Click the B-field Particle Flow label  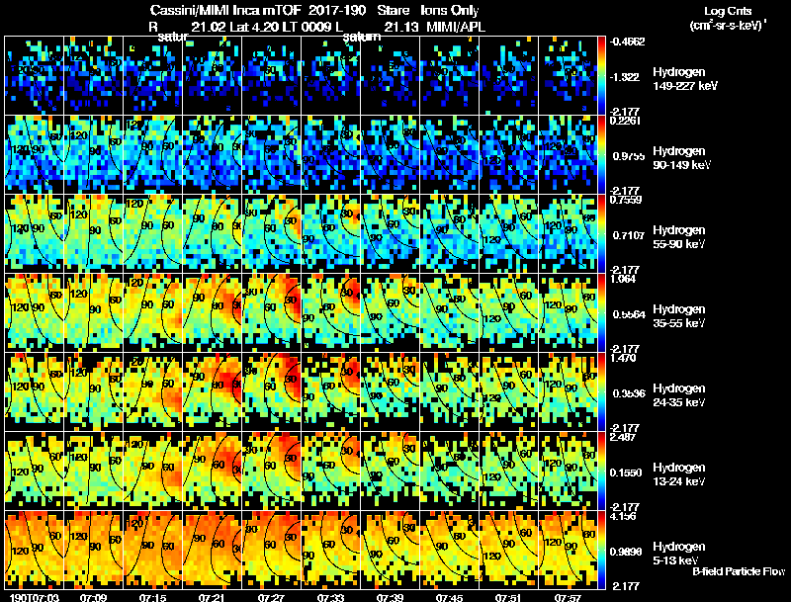(739, 571)
